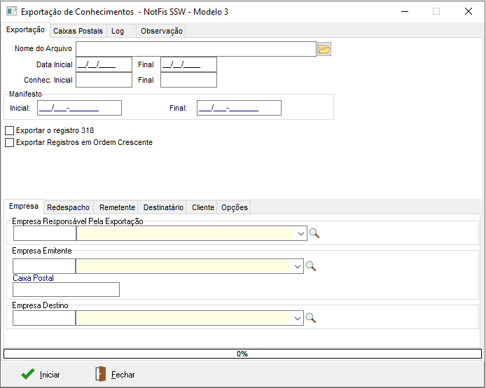Click the application icon in title bar
The width and height of the screenshot is (486, 388).
click(11, 11)
